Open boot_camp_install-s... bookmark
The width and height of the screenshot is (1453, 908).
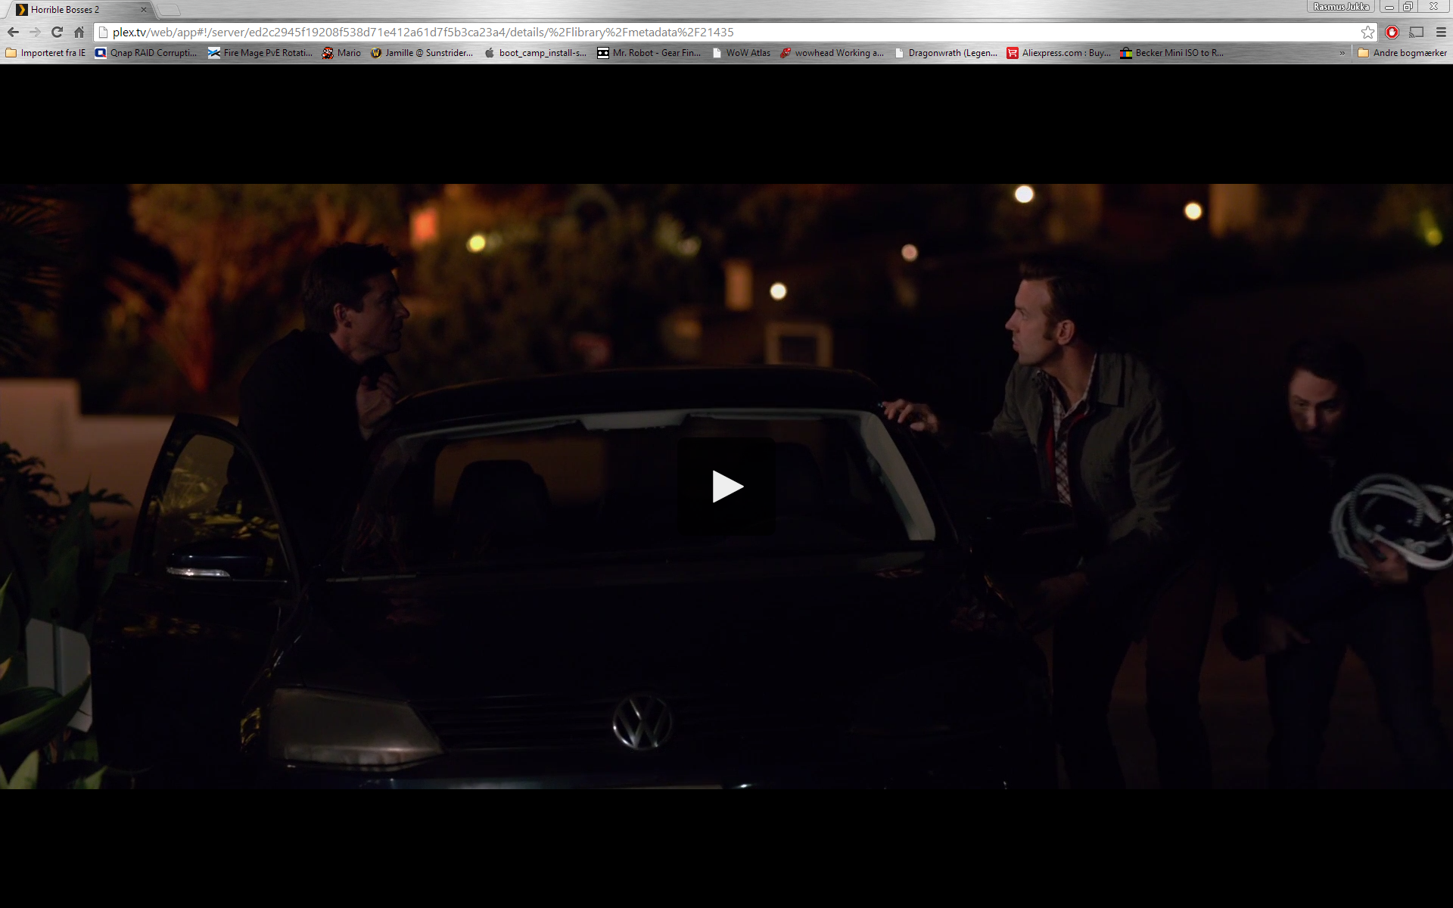pos(535,53)
